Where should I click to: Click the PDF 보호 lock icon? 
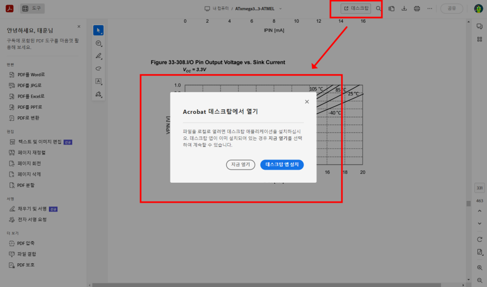(12, 265)
